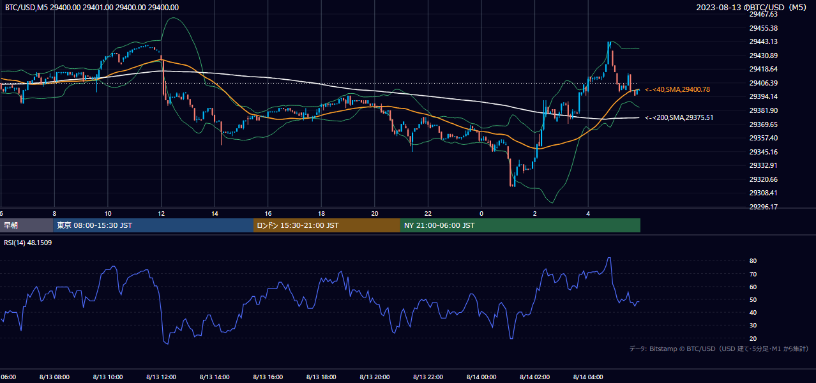Click the 8/14 00:00 time label
Image resolution: width=816 pixels, height=383 pixels.
(x=481, y=377)
